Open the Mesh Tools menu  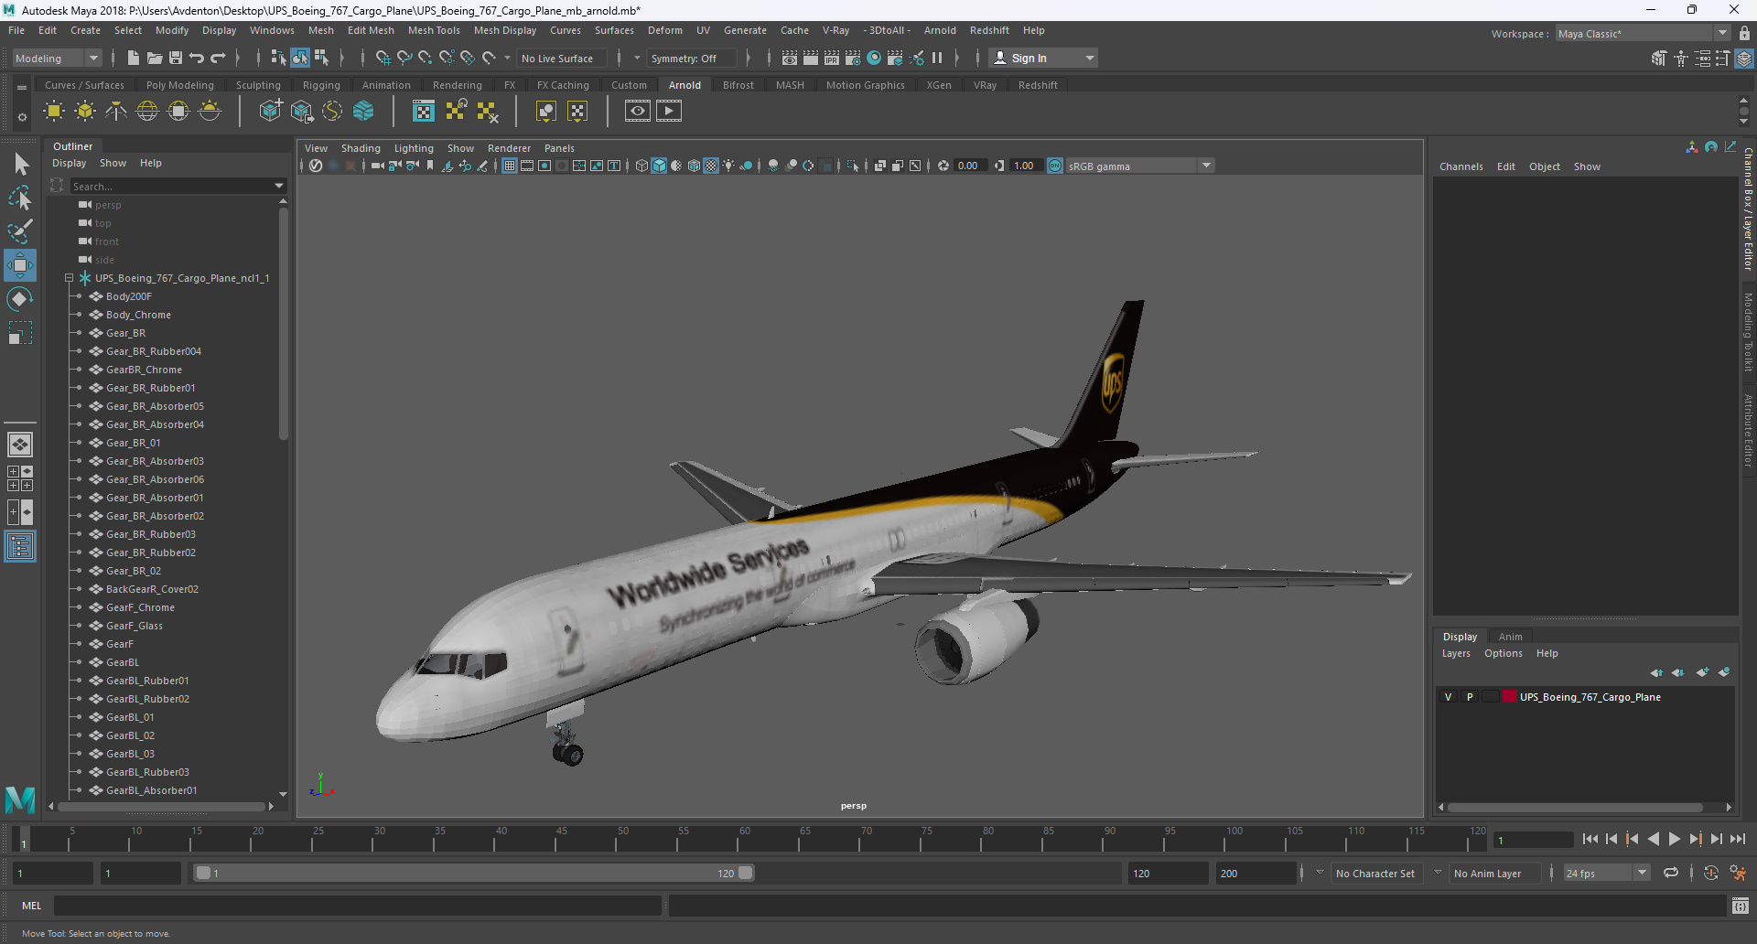pos(434,30)
